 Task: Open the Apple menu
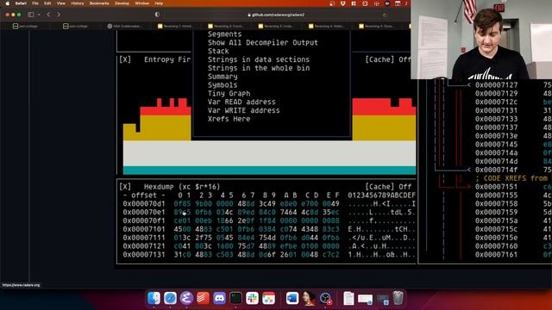(8, 3)
